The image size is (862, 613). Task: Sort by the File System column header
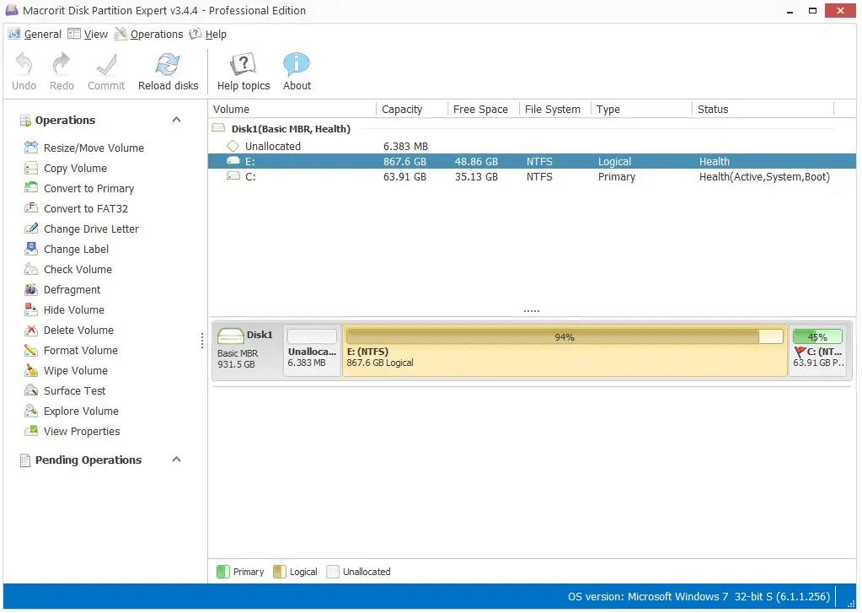coord(555,109)
